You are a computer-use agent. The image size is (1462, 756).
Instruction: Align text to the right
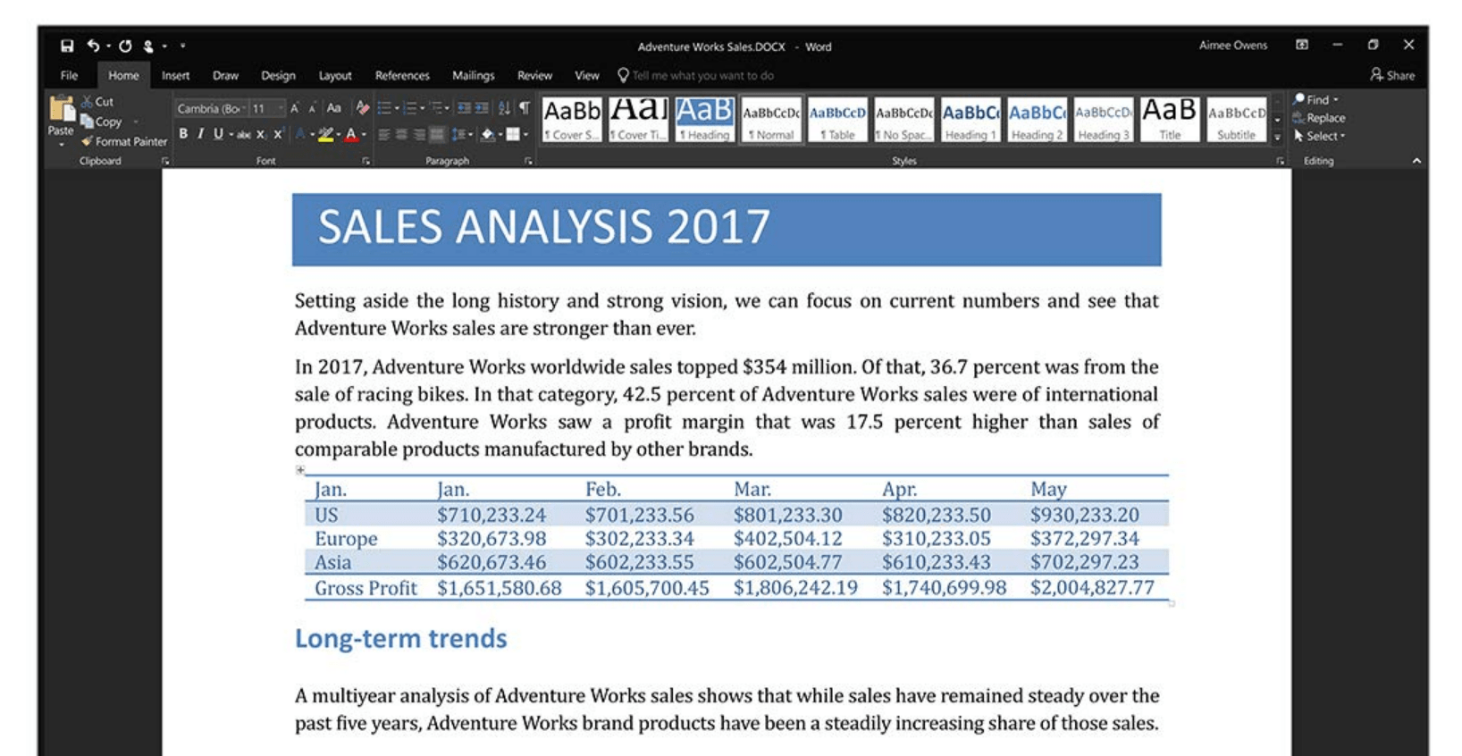pos(419,134)
